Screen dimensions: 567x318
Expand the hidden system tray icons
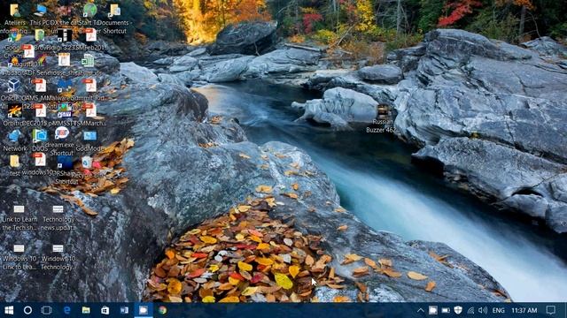coord(420,310)
